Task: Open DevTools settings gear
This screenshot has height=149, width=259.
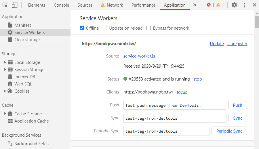Action: tap(235, 5)
